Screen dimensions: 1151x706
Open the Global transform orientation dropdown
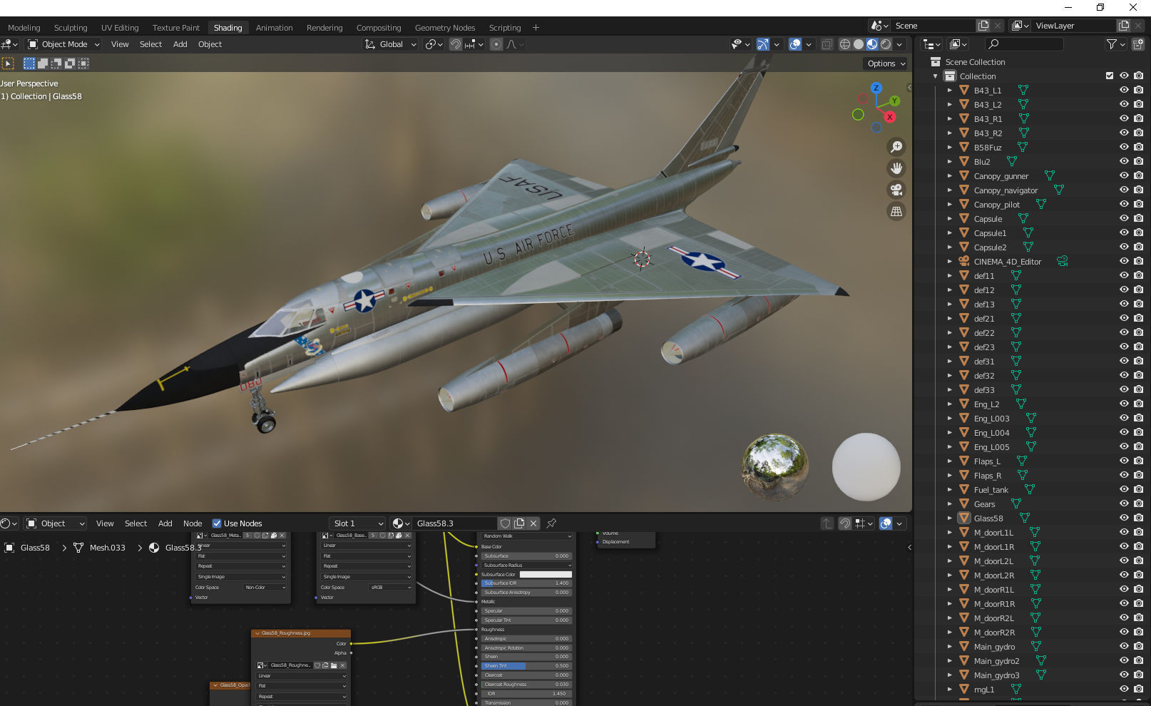pos(390,44)
